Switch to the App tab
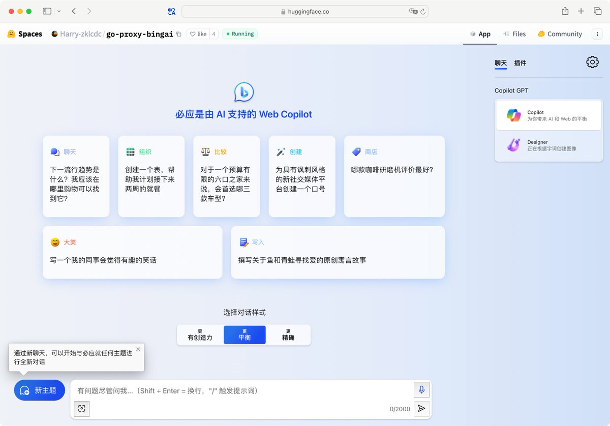610x426 pixels. [480, 34]
